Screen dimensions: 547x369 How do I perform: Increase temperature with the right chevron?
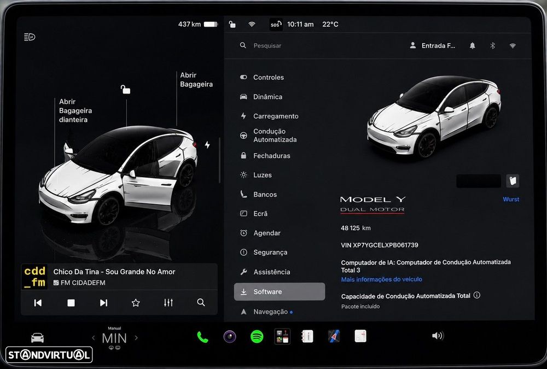click(136, 338)
